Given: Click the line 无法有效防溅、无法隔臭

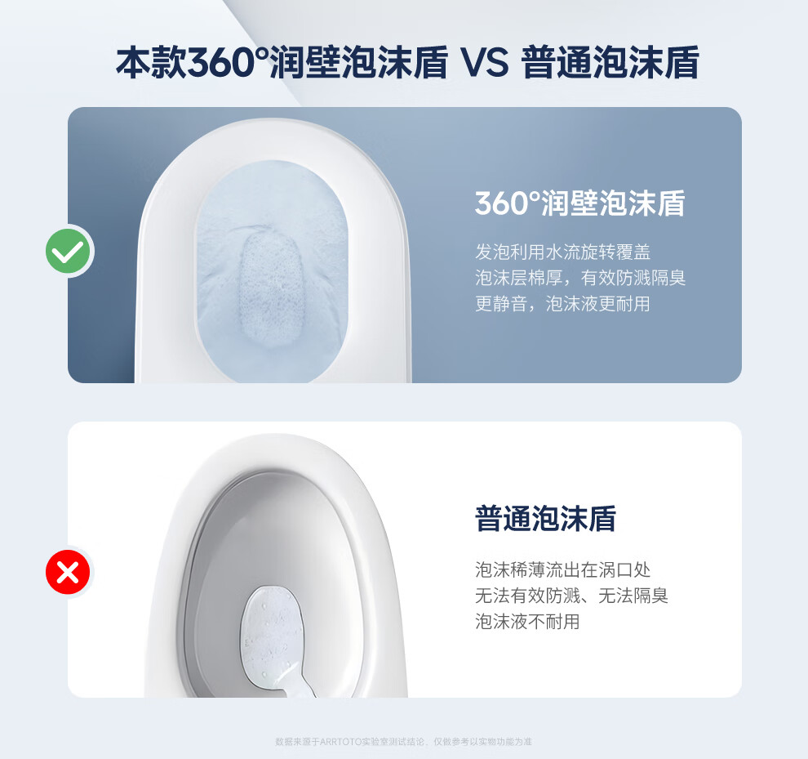Looking at the screenshot, I should click(571, 596).
